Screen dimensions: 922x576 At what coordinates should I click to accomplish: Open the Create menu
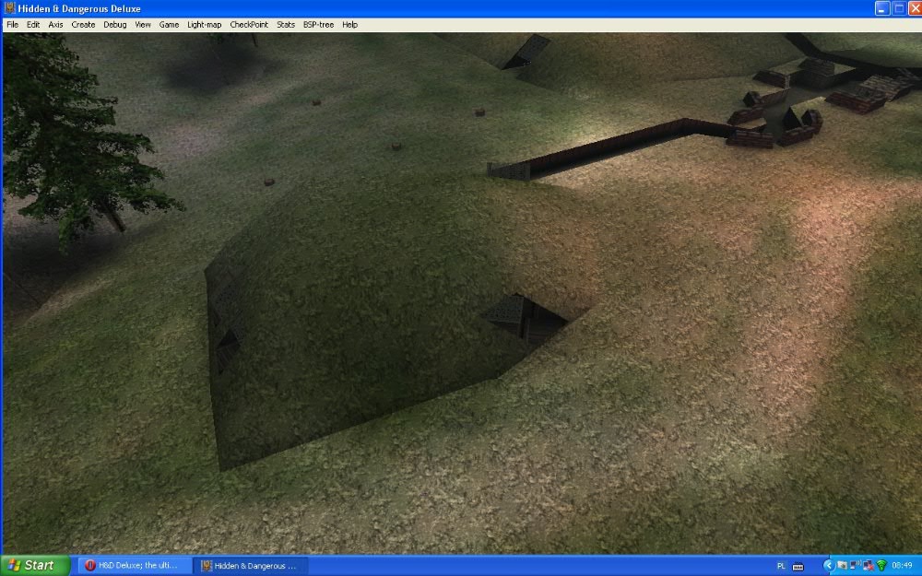(x=83, y=25)
